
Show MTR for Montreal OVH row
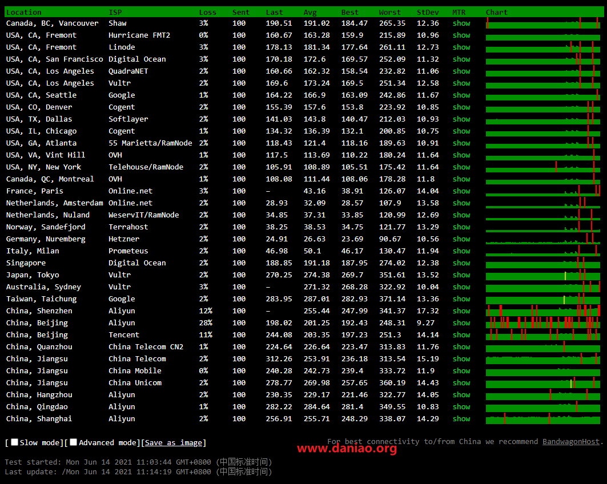coord(461,179)
